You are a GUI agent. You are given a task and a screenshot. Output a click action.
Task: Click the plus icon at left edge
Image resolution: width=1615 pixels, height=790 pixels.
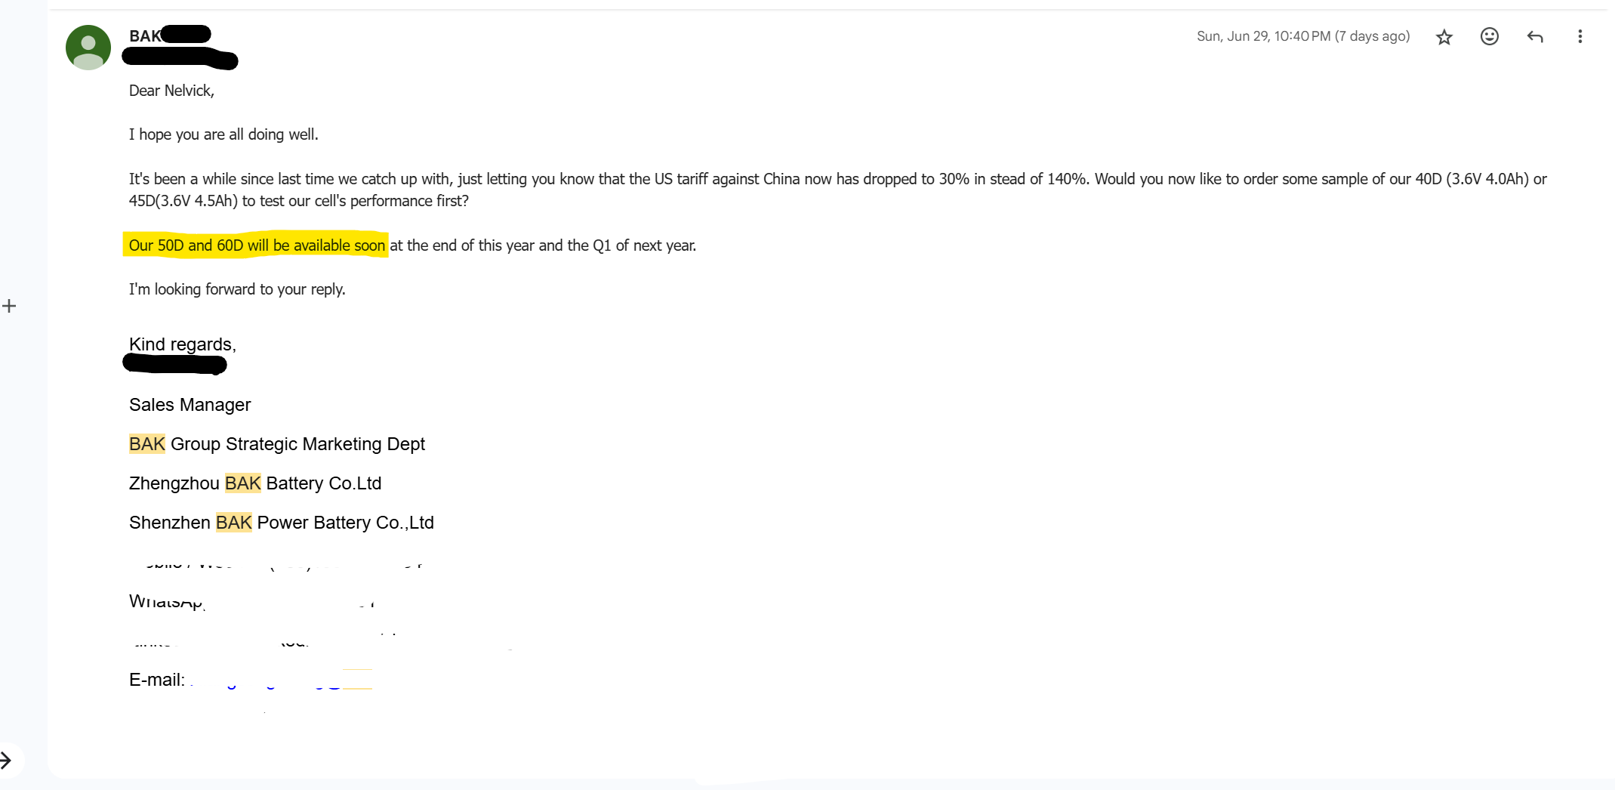tap(9, 306)
